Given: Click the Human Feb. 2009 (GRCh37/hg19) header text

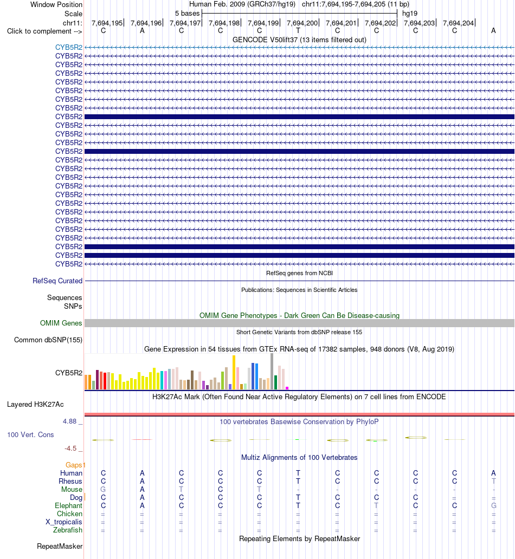Looking at the screenshot, I should pyautogui.click(x=242, y=4).
